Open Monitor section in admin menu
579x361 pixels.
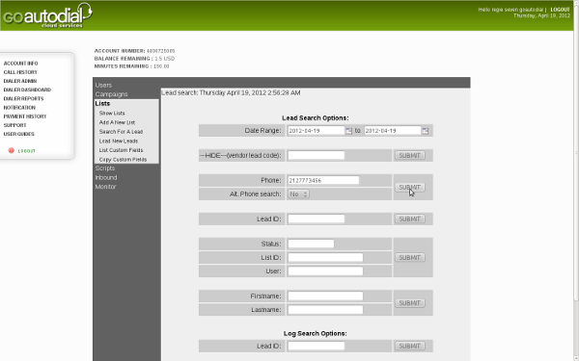(x=105, y=187)
